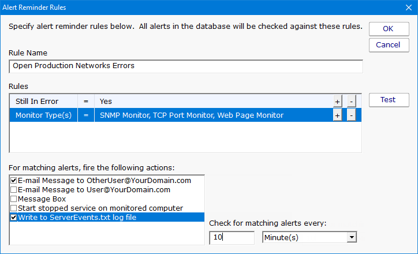
Task: Remove the Monitor Type(s) rule with minus button
Action: 350,115
